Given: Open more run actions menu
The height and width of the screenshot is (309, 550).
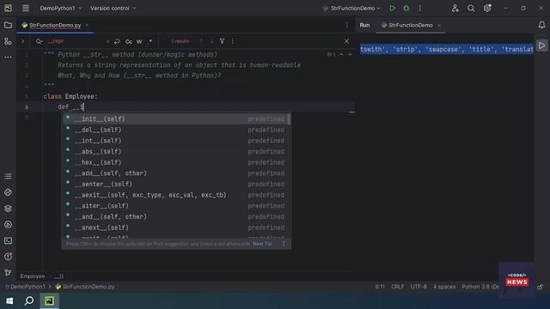Looking at the screenshot, I should 420,8.
